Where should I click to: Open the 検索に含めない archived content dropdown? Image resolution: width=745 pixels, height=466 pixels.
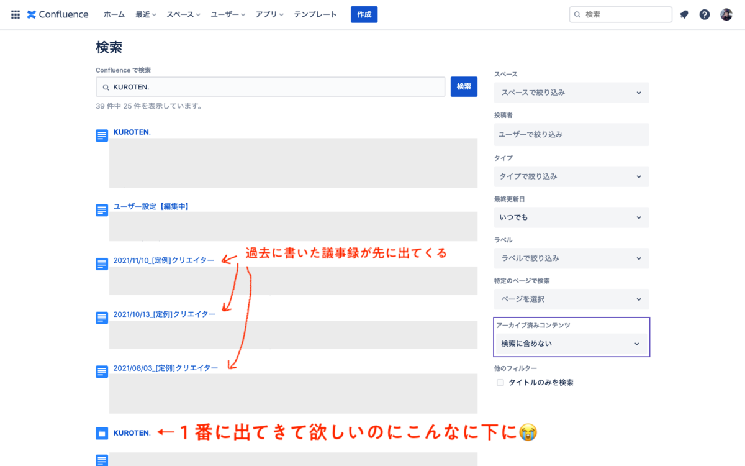pyautogui.click(x=571, y=344)
